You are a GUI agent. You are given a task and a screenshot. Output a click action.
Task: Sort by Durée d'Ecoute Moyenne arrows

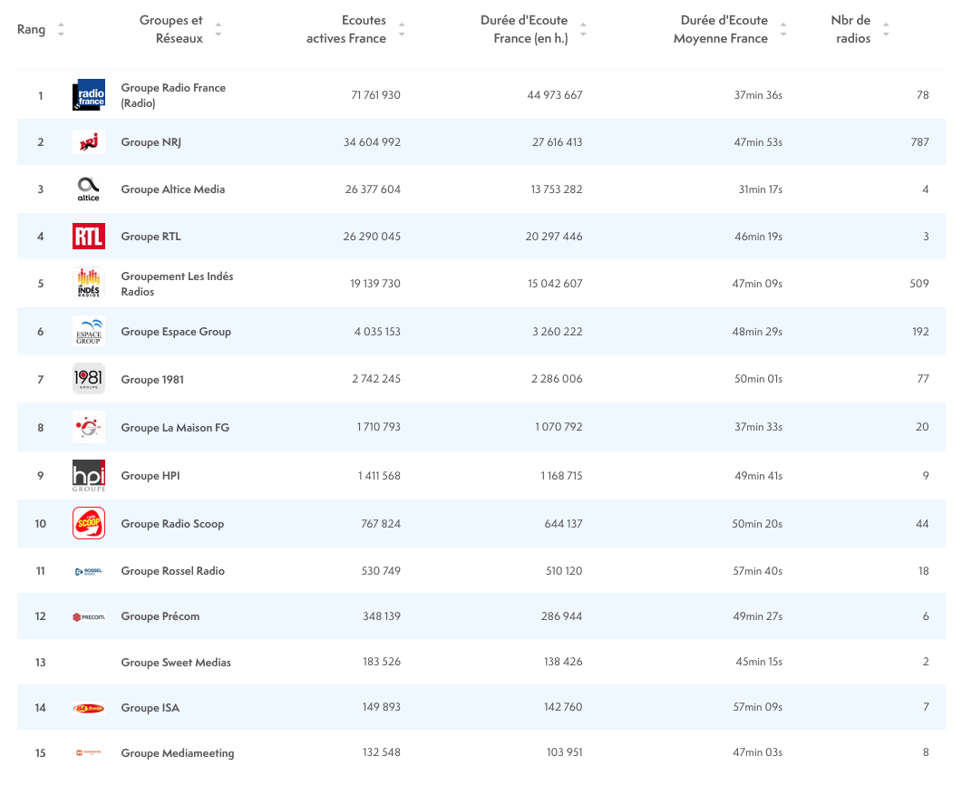point(783,30)
